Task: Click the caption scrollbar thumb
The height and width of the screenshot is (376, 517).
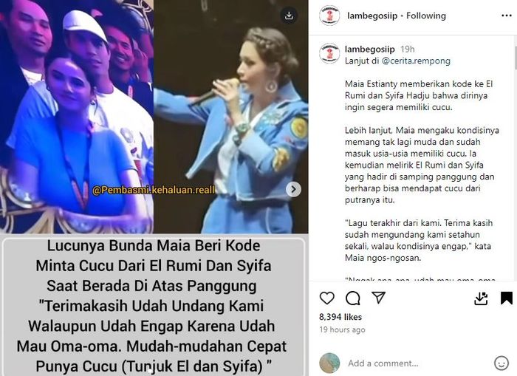Action: (x=515, y=58)
